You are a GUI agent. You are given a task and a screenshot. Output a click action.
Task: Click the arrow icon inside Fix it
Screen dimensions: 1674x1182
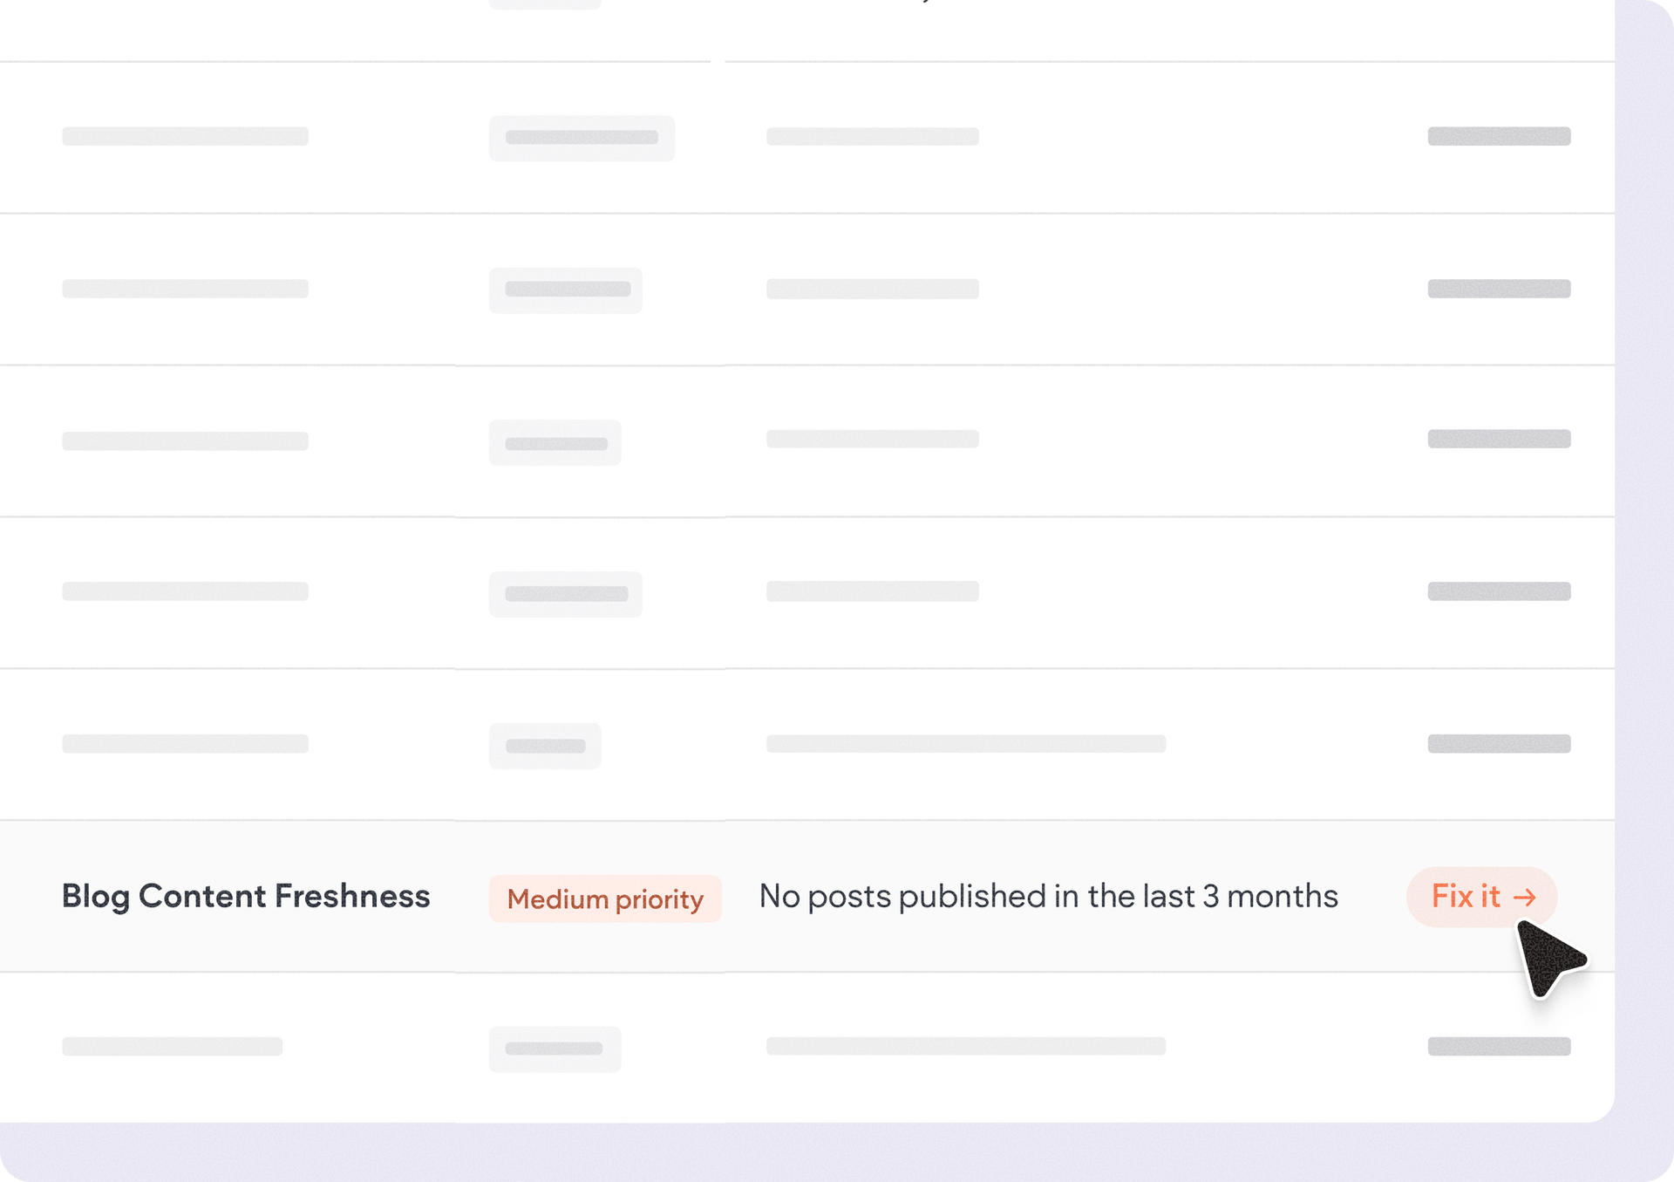click(x=1524, y=898)
